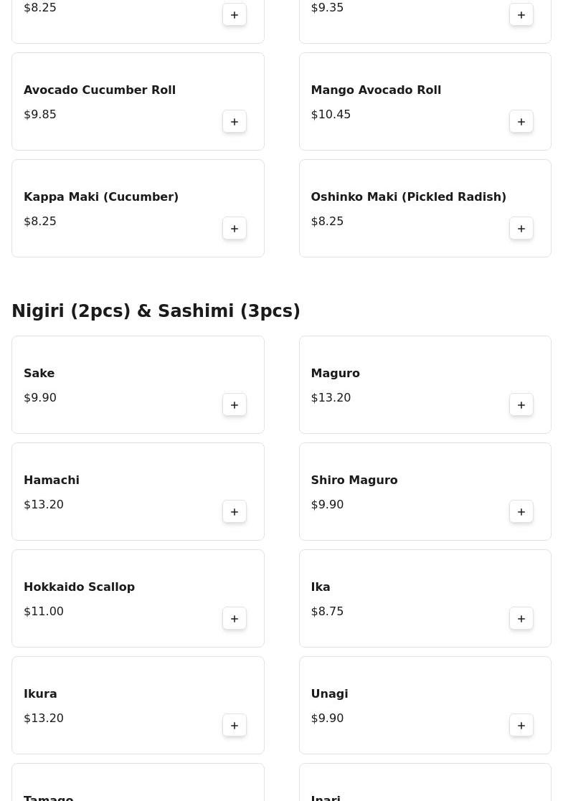Add Hamachi using its plus icon

pos(235,512)
